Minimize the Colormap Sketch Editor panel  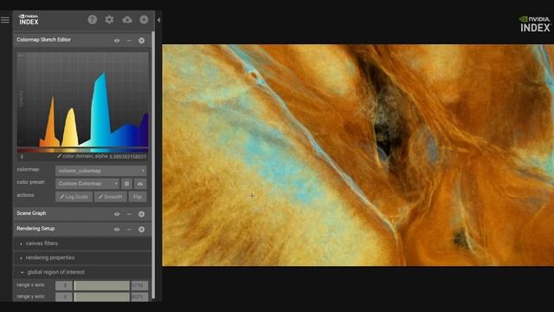point(129,41)
